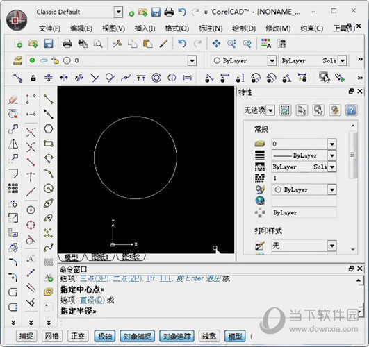
Task: Select the Pan four-arrow icon
Action: click(216, 44)
